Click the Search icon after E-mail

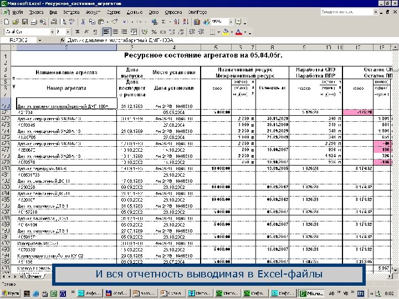point(43,22)
